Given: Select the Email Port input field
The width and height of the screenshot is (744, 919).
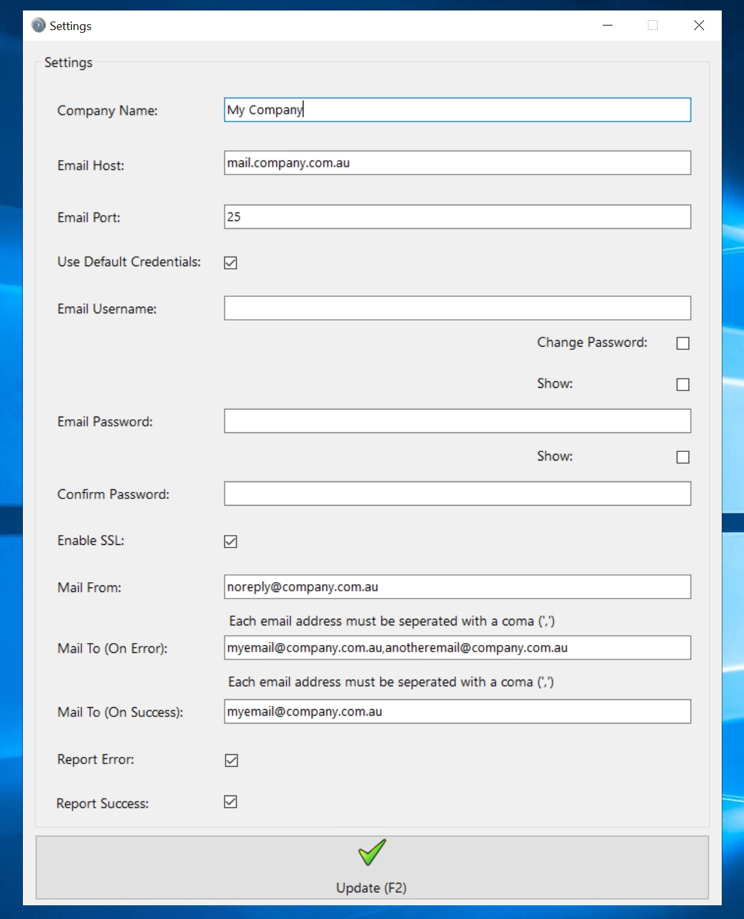Looking at the screenshot, I should (x=457, y=217).
